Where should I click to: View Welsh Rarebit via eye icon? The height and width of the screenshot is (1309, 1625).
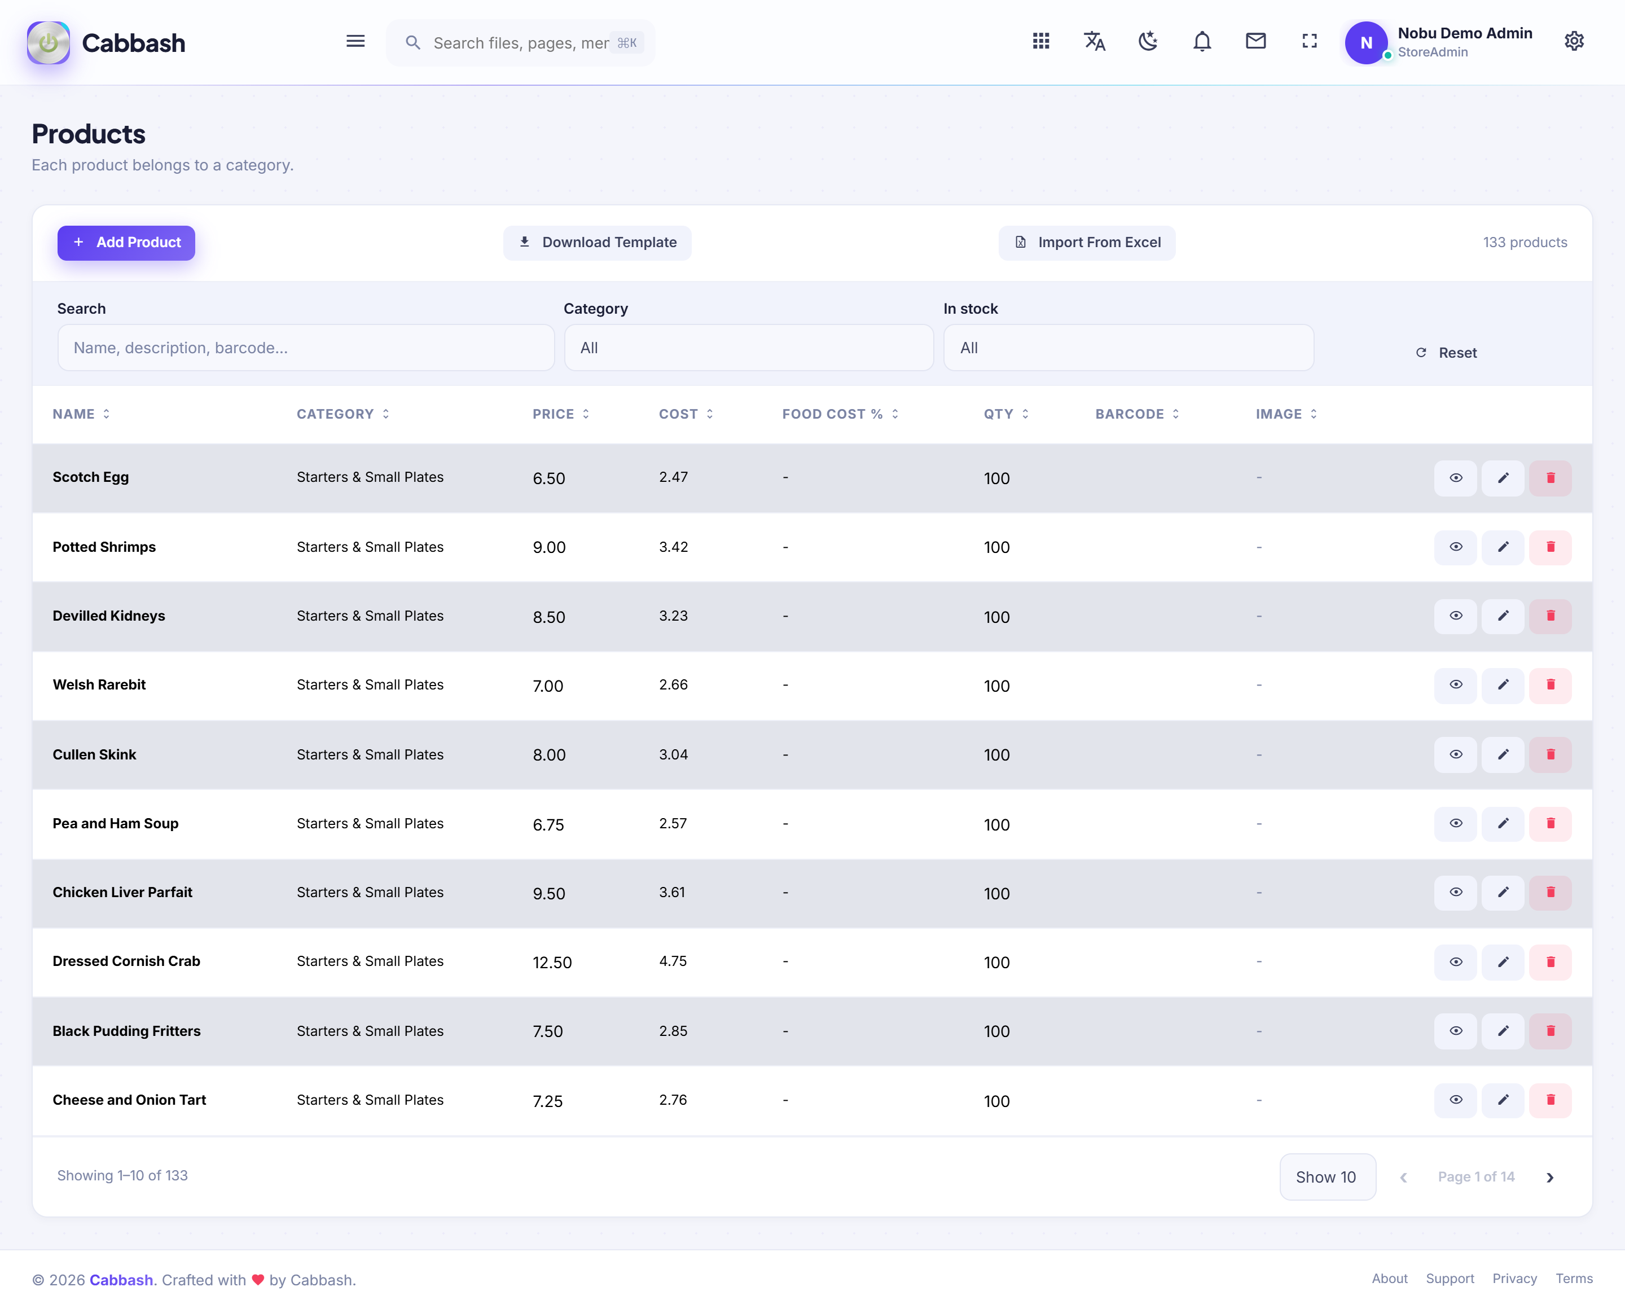tap(1455, 686)
